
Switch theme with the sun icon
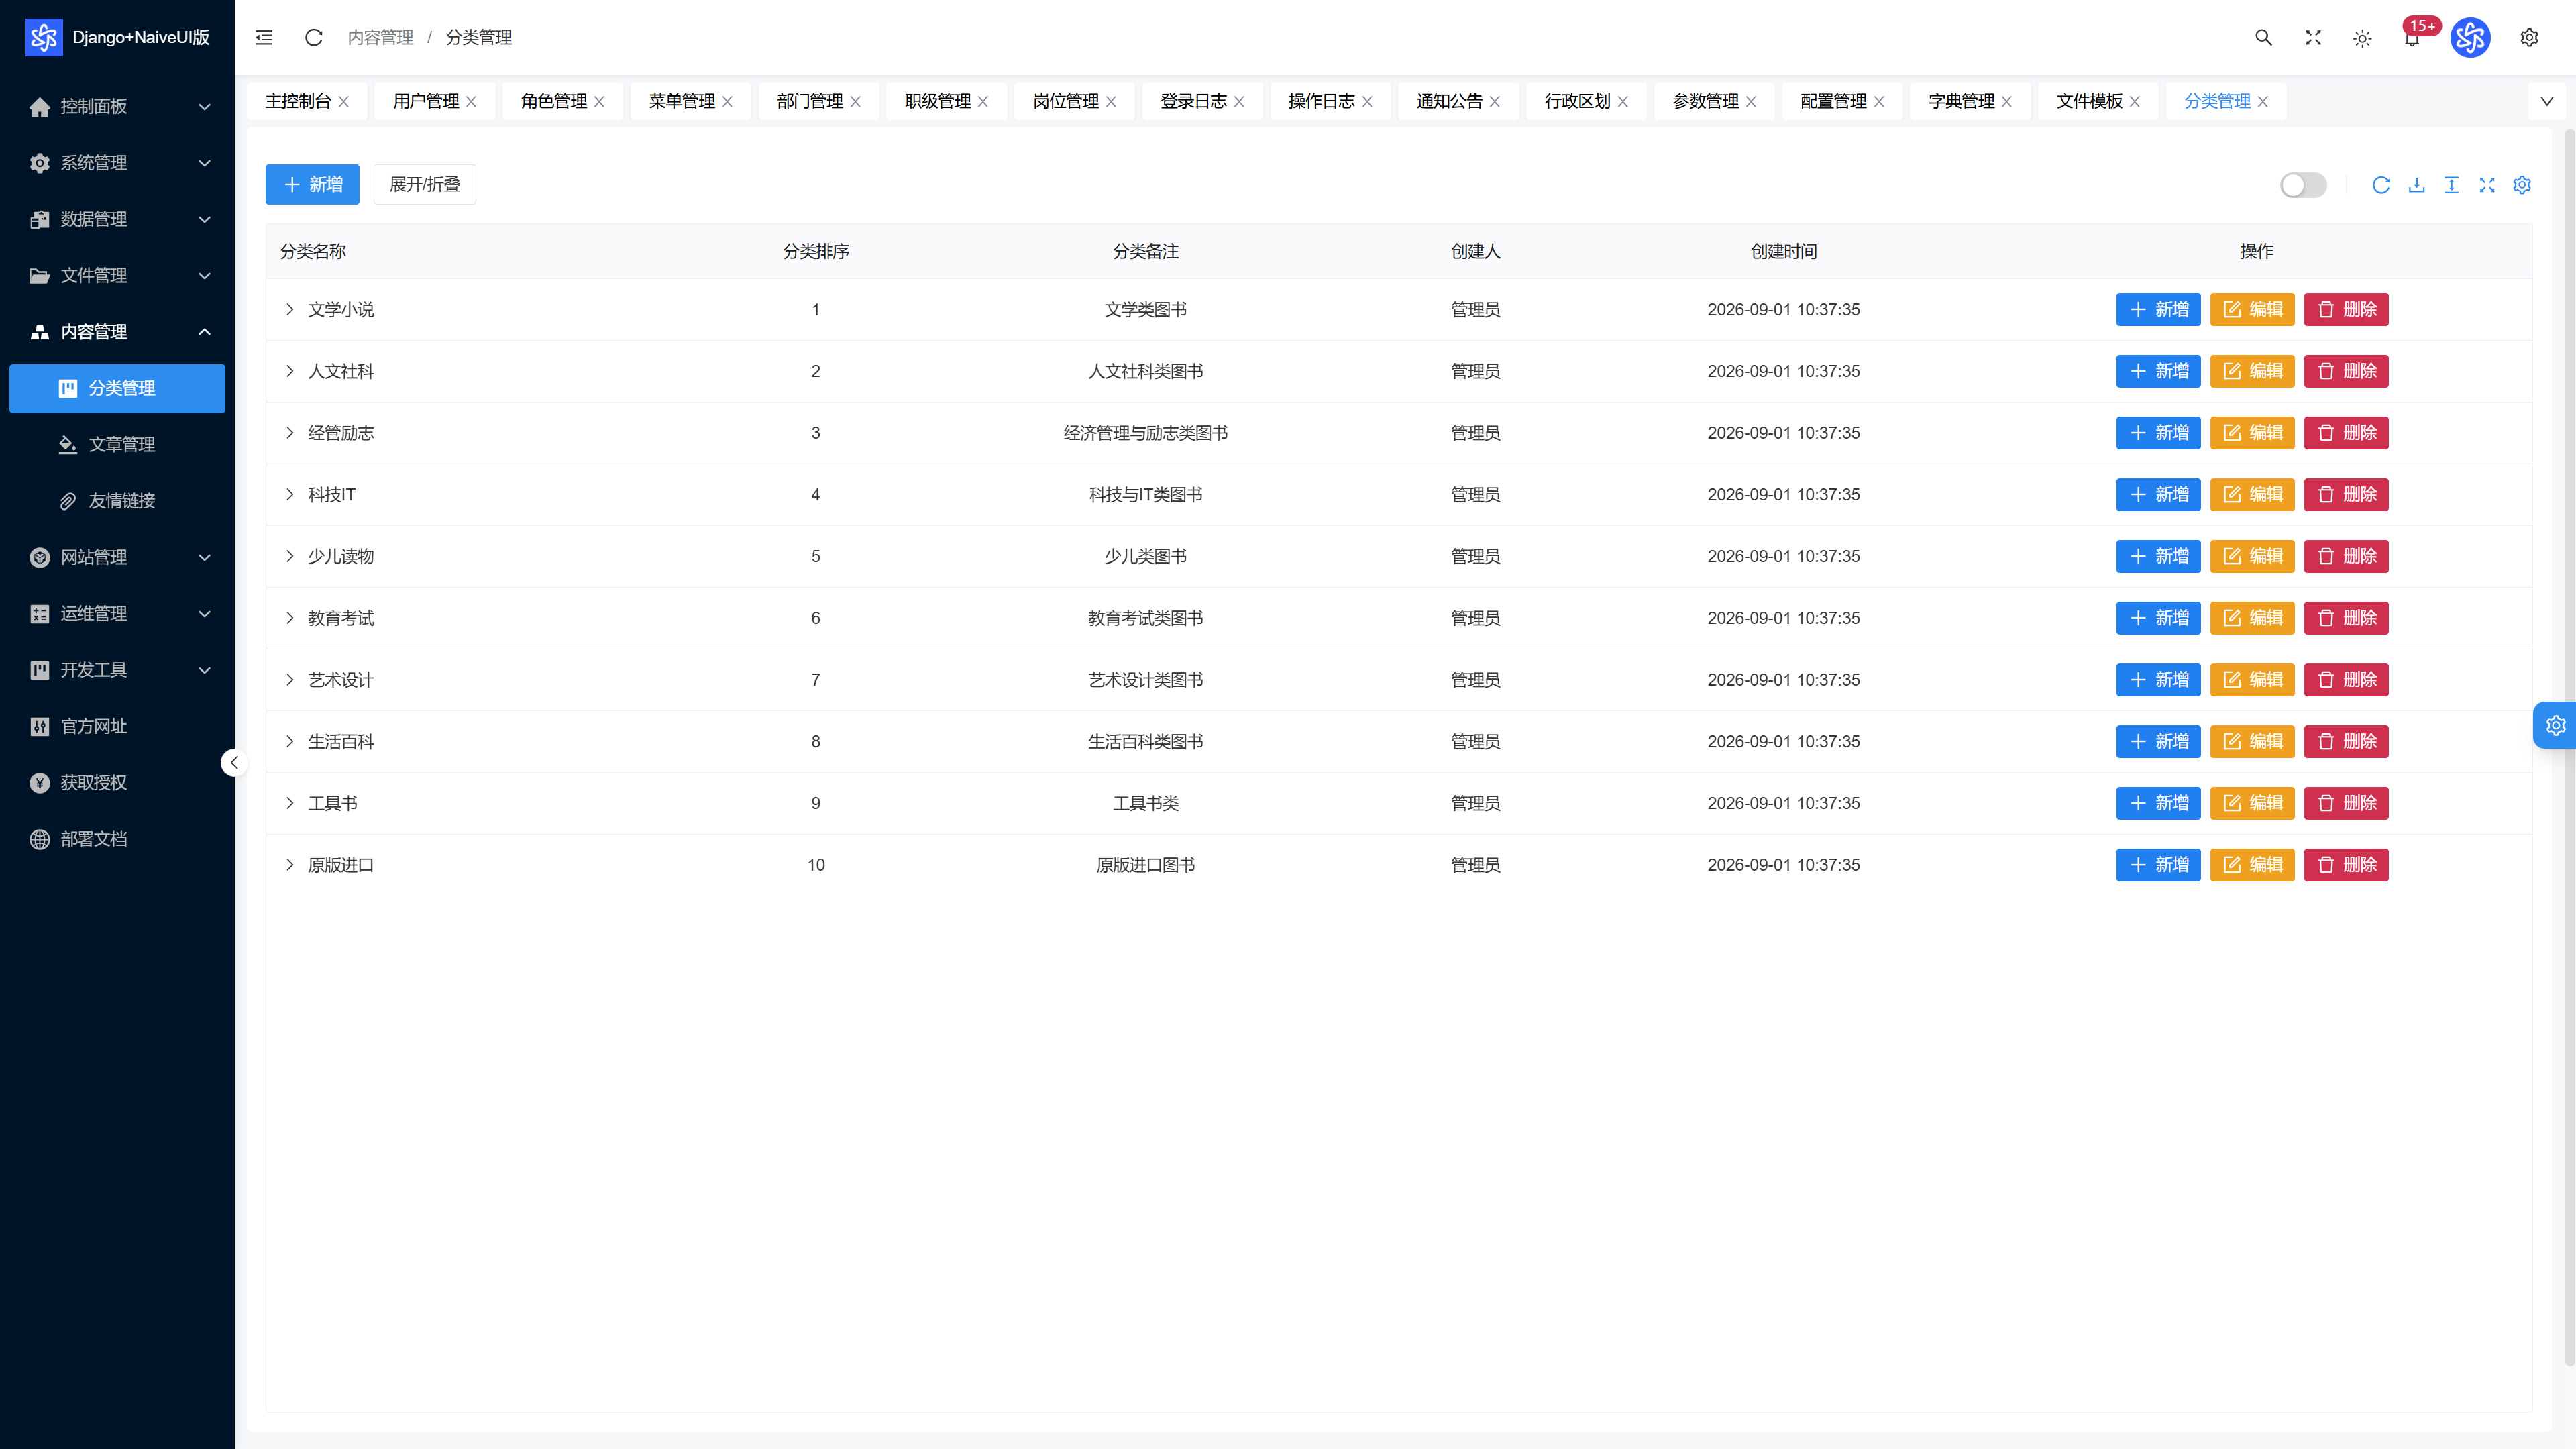(x=2362, y=38)
